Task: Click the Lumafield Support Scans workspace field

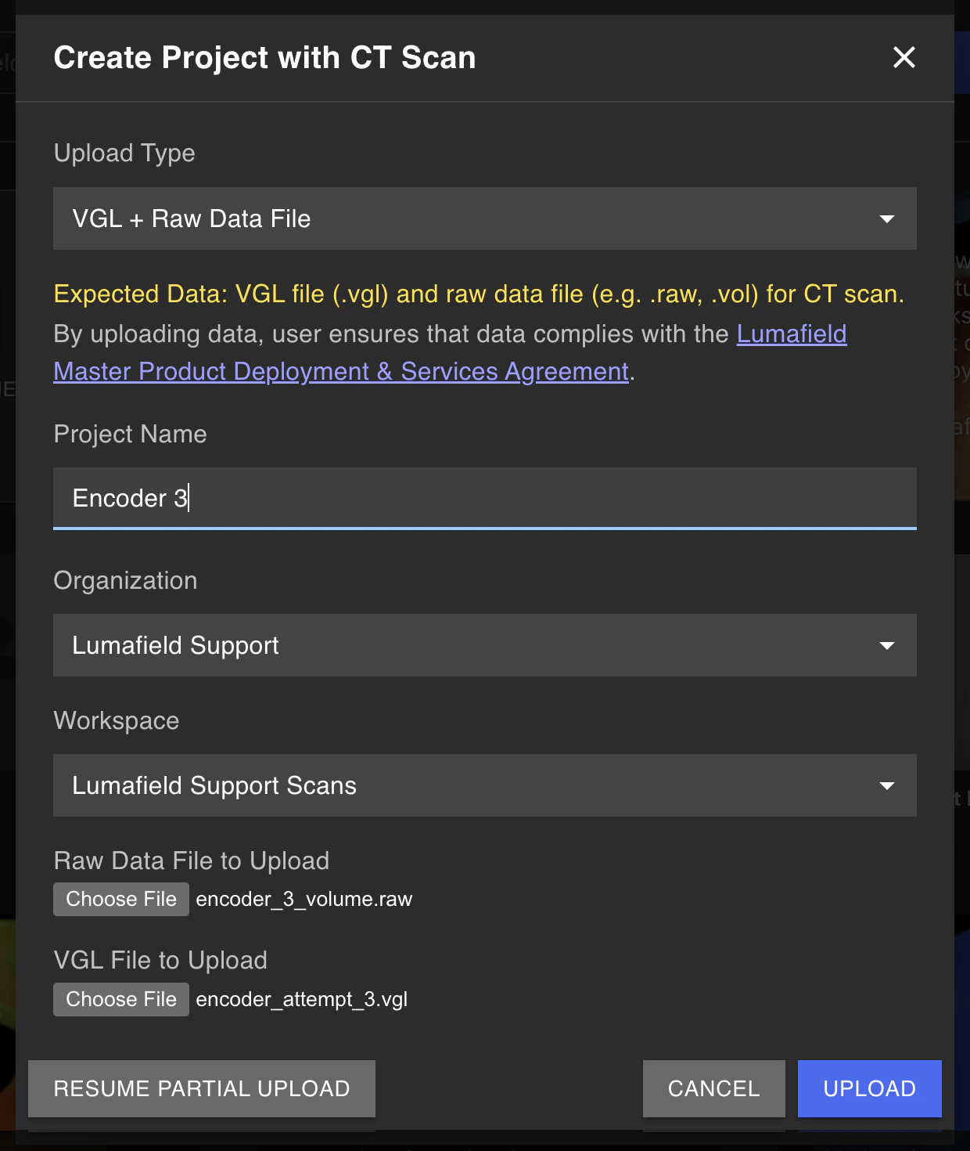Action: (x=484, y=785)
